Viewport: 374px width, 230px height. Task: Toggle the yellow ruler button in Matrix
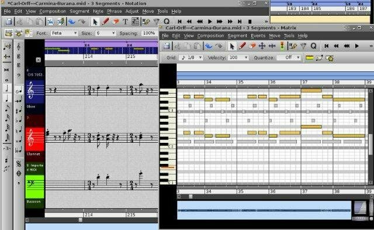[x=309, y=58]
